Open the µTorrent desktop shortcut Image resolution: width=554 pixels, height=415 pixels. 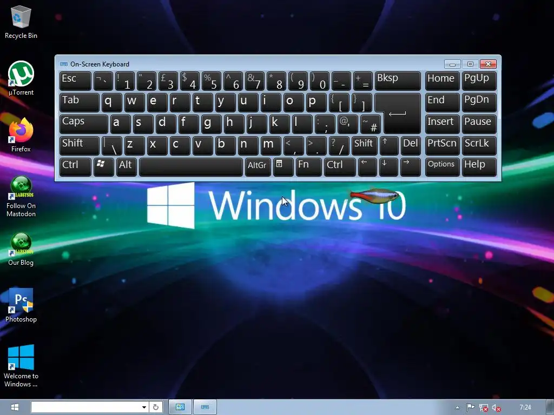tap(21, 78)
